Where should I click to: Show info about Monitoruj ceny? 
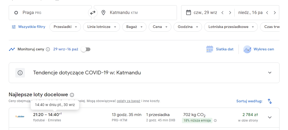point(48,49)
